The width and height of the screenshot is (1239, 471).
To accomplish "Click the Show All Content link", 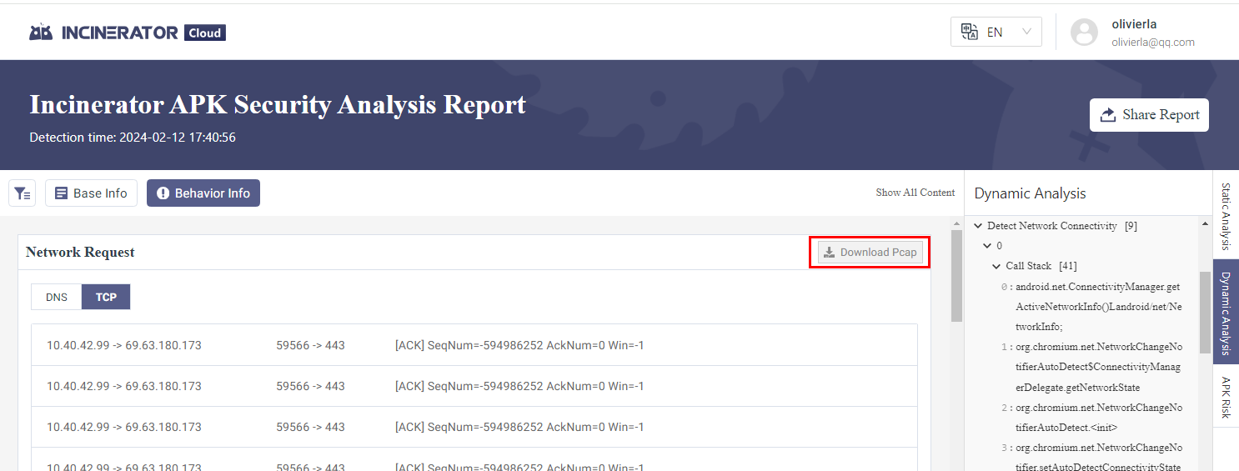I will 915,193.
